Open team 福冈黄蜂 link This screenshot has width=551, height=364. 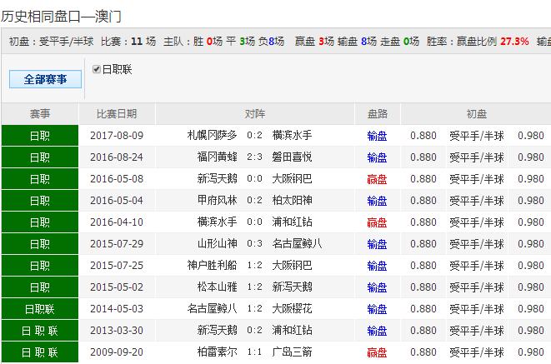tap(217, 157)
